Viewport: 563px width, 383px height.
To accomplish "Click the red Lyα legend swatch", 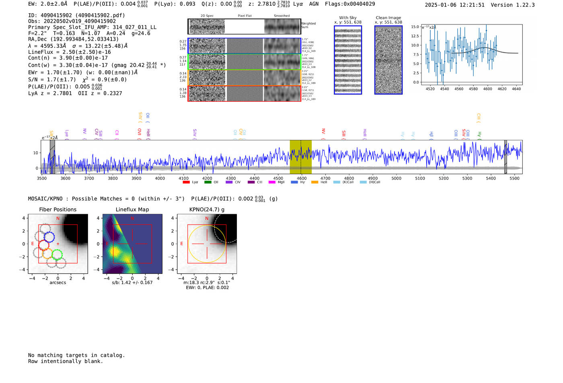I will click(x=186, y=182).
